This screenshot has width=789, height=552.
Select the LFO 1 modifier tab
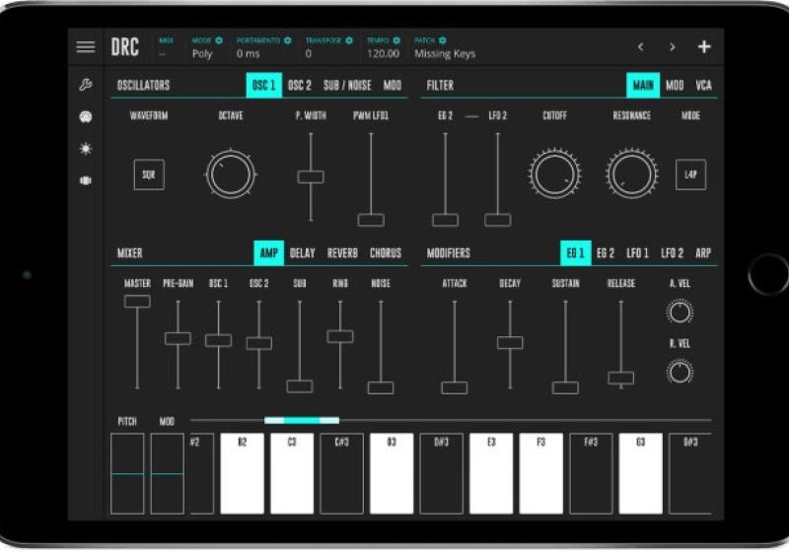(x=637, y=253)
